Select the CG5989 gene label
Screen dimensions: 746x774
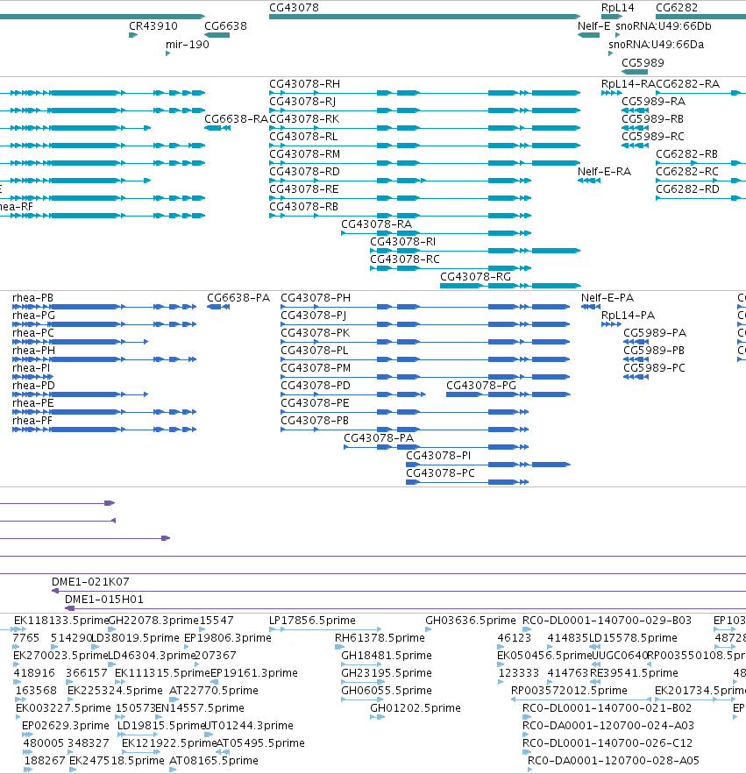(643, 63)
